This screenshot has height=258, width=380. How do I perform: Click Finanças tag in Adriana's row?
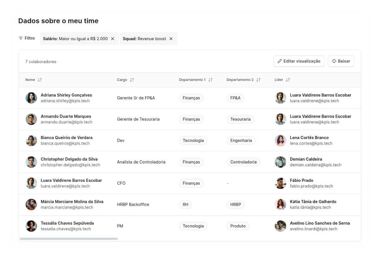[x=191, y=98]
